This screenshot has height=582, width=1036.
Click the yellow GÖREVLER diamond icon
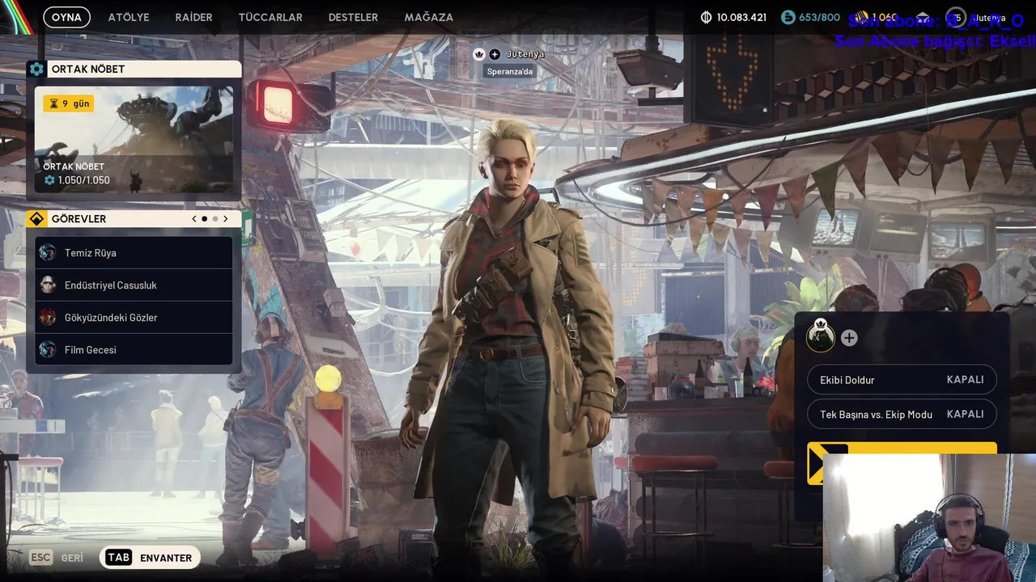point(36,219)
